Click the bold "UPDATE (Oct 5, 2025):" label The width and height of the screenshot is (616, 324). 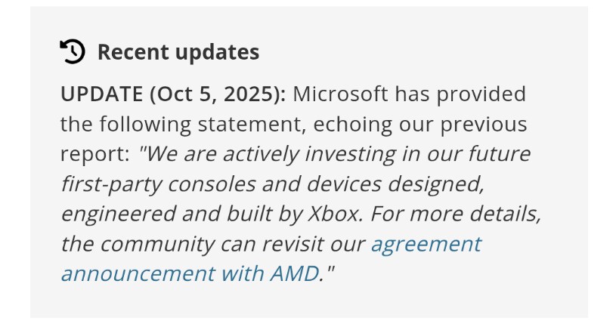pos(173,95)
